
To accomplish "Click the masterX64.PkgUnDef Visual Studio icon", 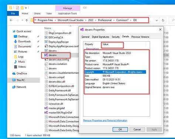I will click(46, 113).
